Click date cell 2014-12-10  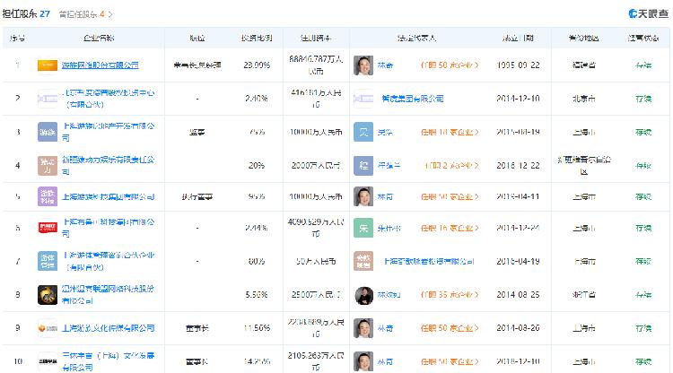click(x=518, y=99)
